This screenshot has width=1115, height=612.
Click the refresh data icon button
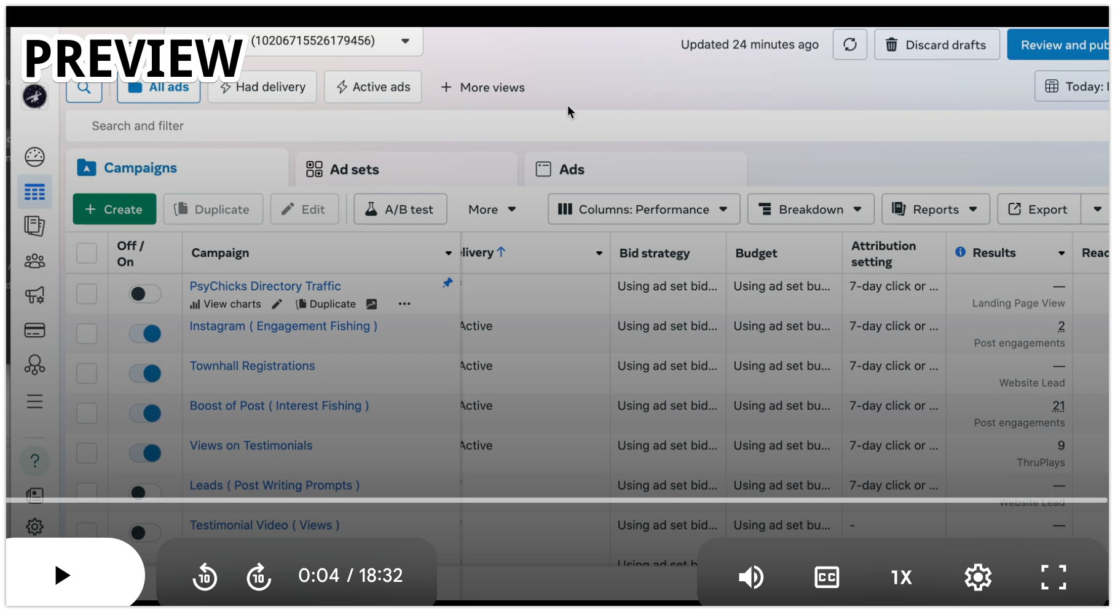coord(850,45)
